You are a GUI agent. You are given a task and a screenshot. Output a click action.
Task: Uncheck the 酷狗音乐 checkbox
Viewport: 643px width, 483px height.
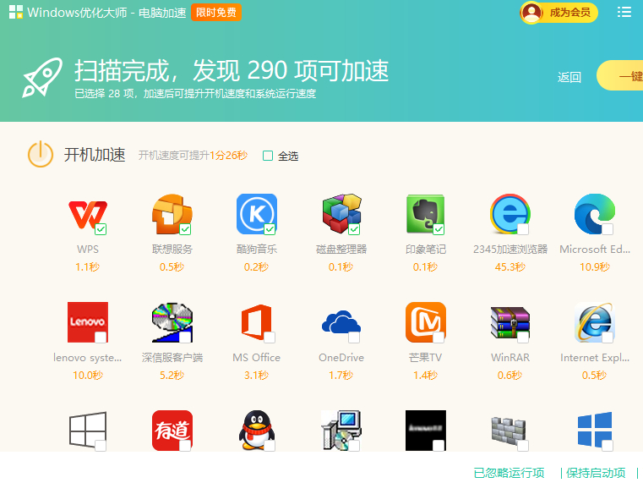270,229
